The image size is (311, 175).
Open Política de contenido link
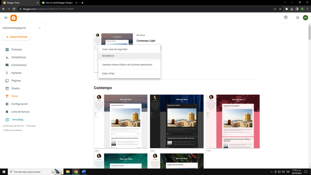point(12,130)
